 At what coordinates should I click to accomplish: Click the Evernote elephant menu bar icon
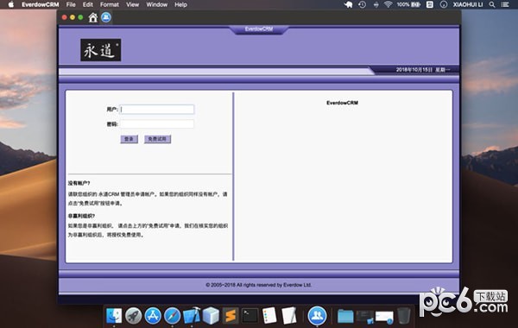(349, 4)
